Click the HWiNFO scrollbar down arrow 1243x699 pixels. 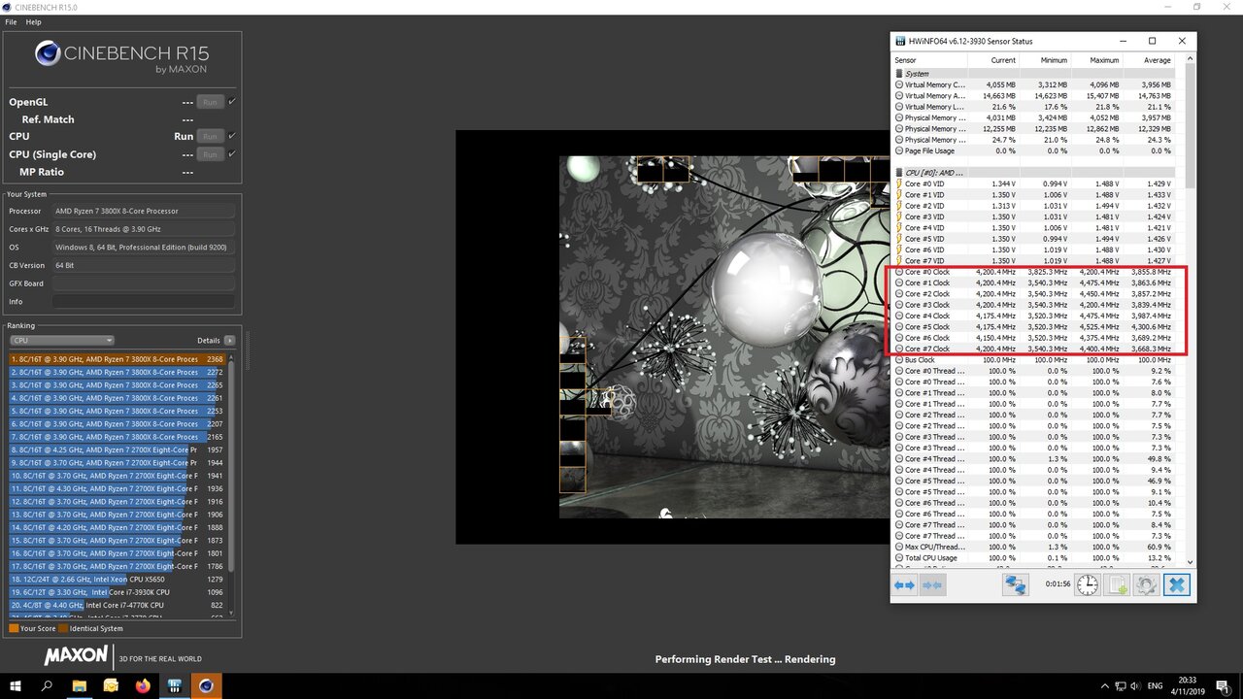(1192, 560)
